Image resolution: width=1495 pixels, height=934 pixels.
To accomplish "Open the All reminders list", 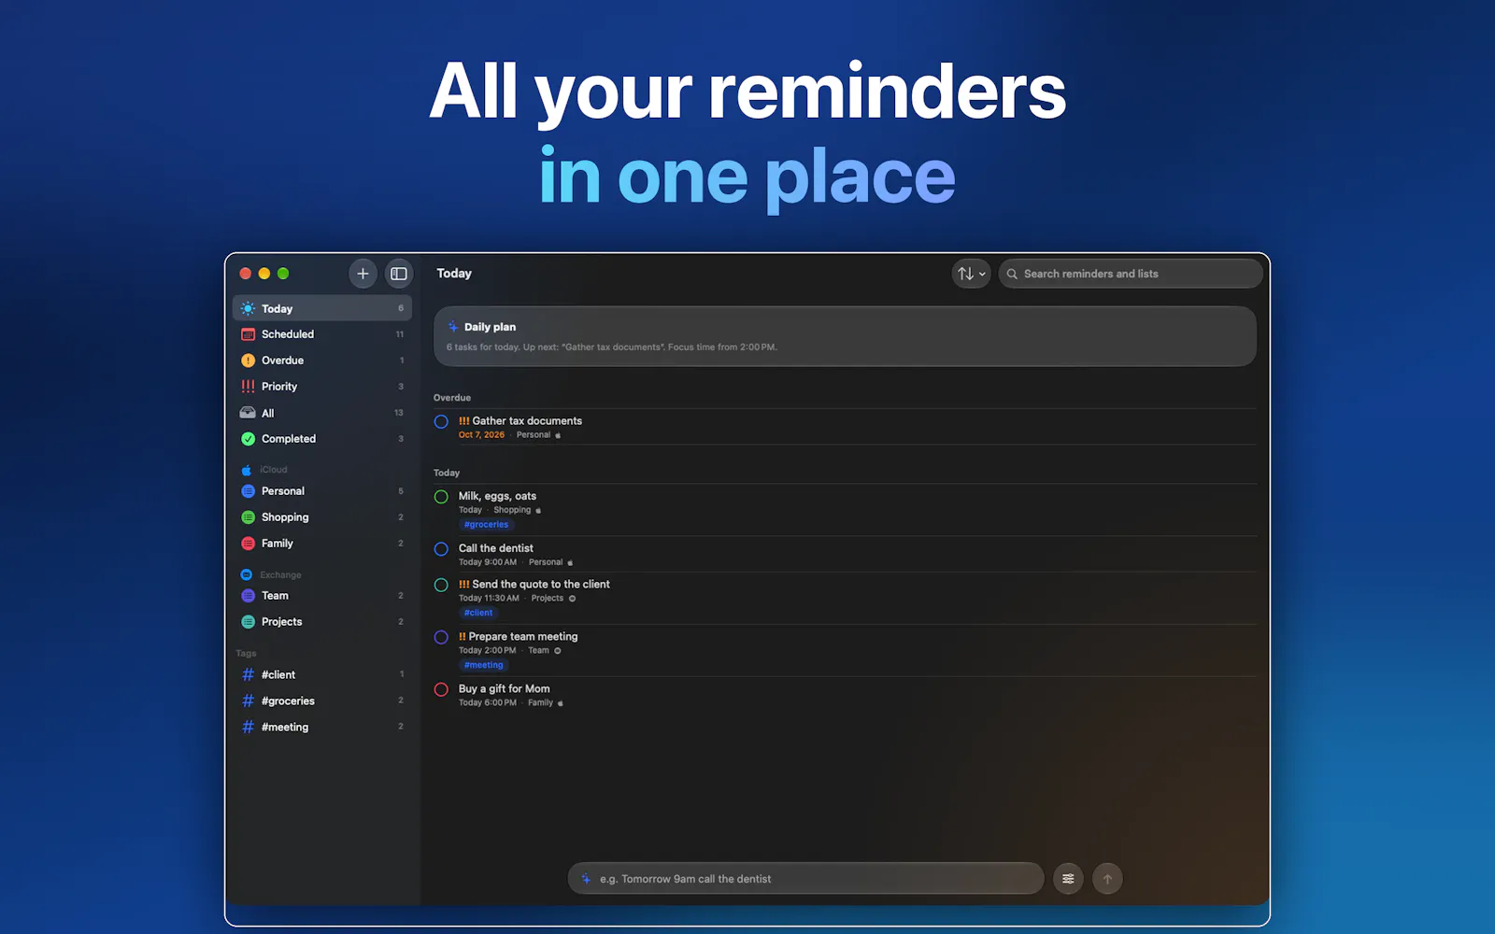I will pos(321,413).
